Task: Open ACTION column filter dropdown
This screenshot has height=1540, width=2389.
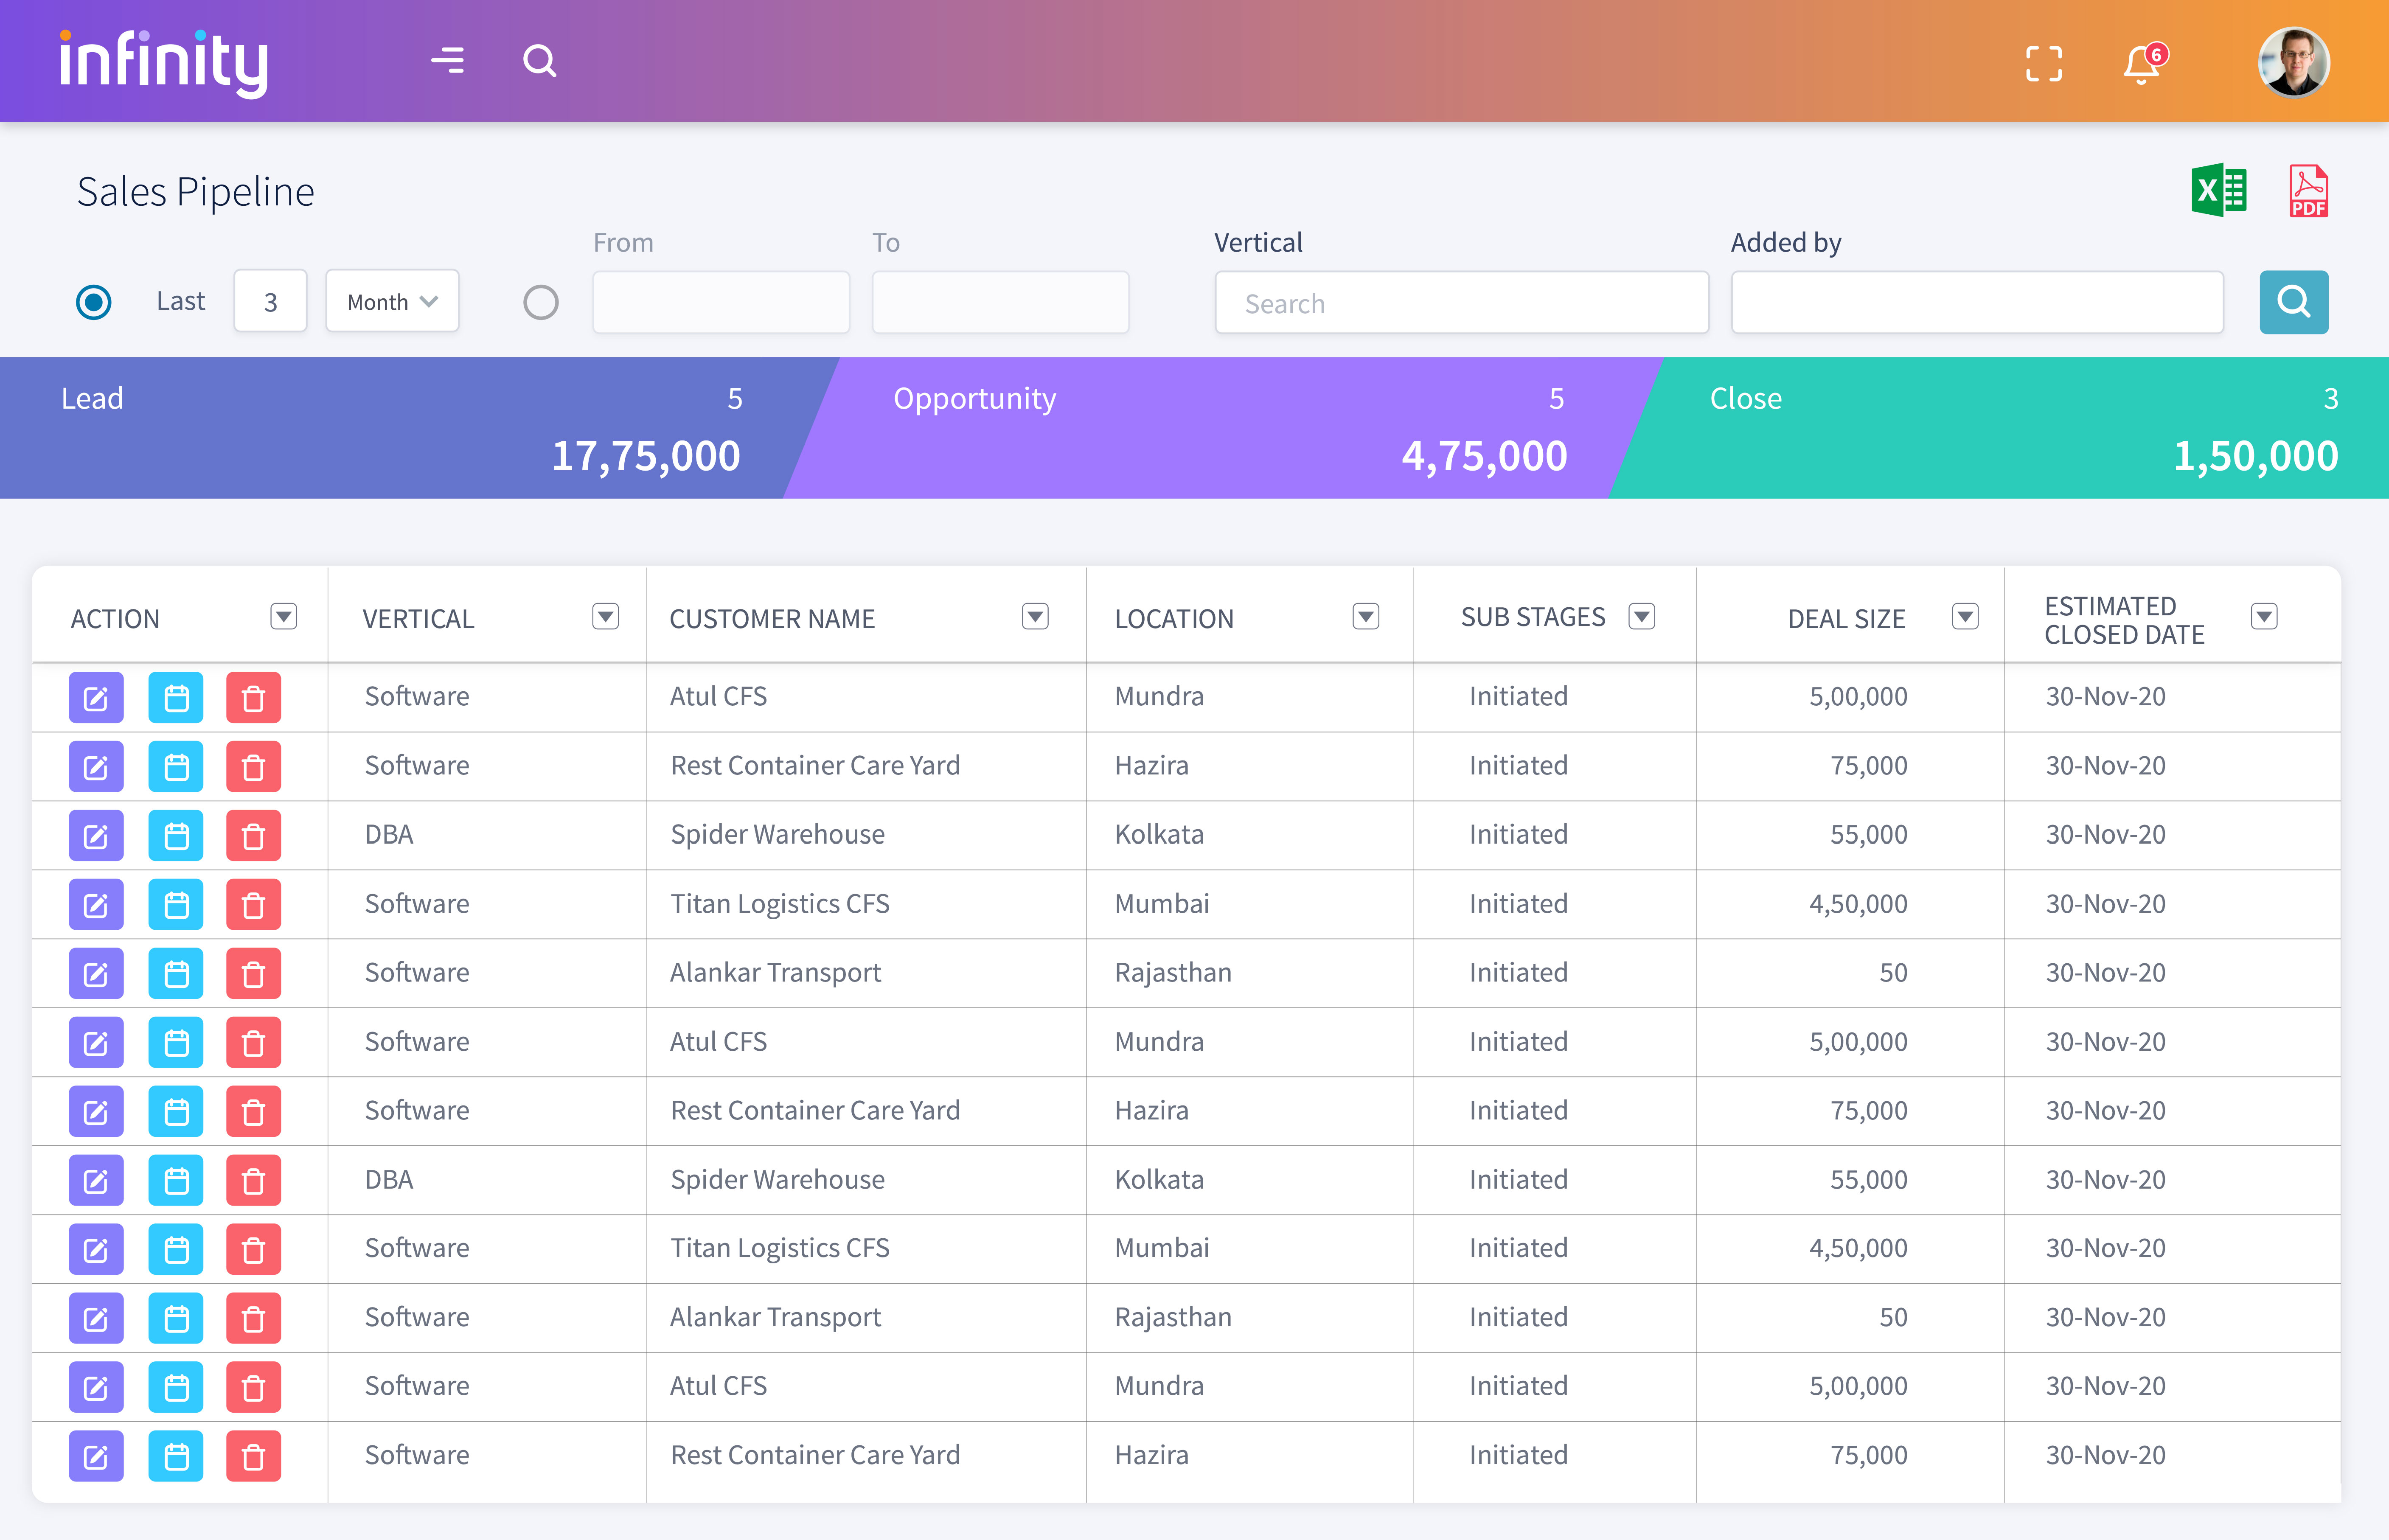Action: tap(284, 616)
